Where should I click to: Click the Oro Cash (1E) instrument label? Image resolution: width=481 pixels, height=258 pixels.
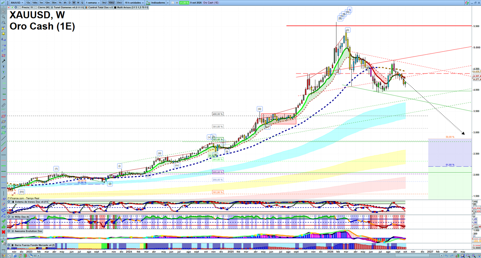click(x=211, y=3)
